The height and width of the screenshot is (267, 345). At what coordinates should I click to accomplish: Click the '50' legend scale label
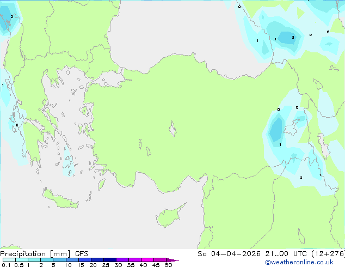coord(168,265)
